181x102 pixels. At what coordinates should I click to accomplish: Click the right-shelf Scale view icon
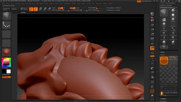pyautogui.click(x=152, y=73)
